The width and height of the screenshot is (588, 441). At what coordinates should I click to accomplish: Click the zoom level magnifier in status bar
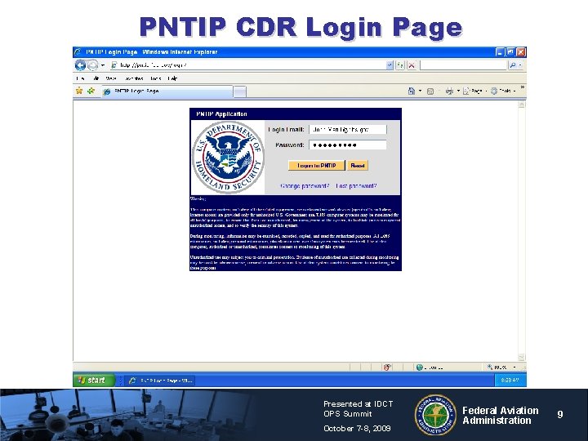coord(490,367)
